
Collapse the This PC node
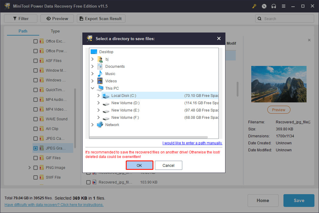93,88
